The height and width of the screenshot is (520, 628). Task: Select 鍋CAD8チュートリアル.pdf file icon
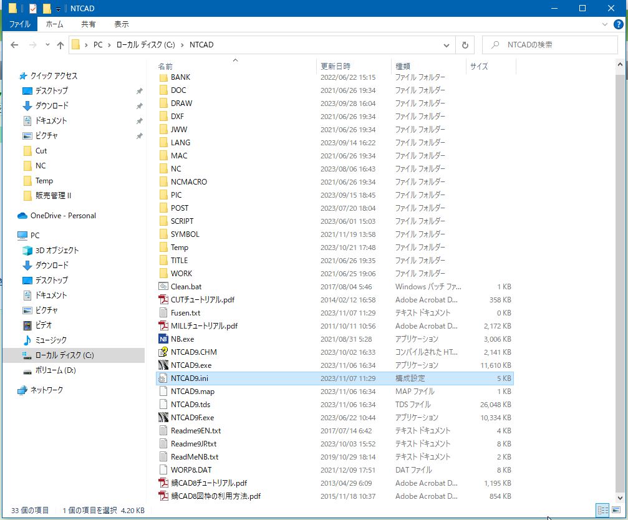(163, 483)
